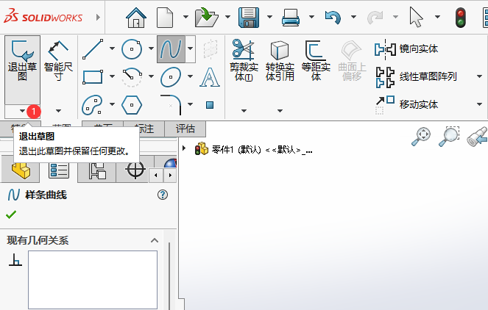Open Smart Dimension dropdown arrow
This screenshot has height=310, width=488.
(x=58, y=111)
